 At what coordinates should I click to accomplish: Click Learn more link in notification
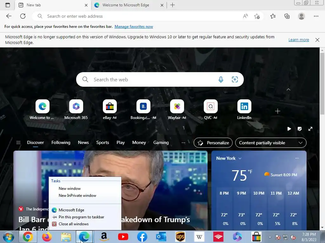[x=299, y=40]
